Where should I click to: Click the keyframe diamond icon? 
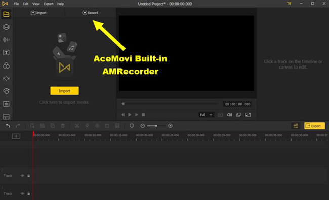click(97, 126)
